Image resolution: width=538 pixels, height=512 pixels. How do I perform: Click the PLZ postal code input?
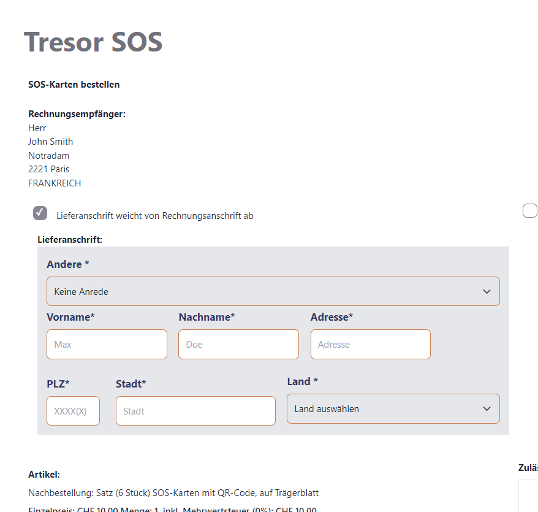[x=73, y=411]
